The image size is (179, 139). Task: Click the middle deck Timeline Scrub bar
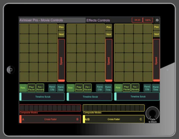89,97
